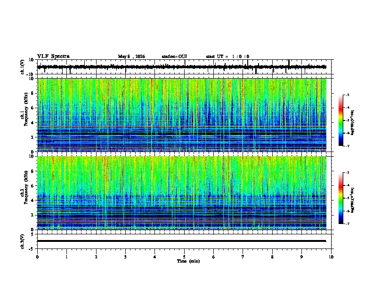Click the ch.1 frequency spectrogram panel

pyautogui.click(x=182, y=115)
